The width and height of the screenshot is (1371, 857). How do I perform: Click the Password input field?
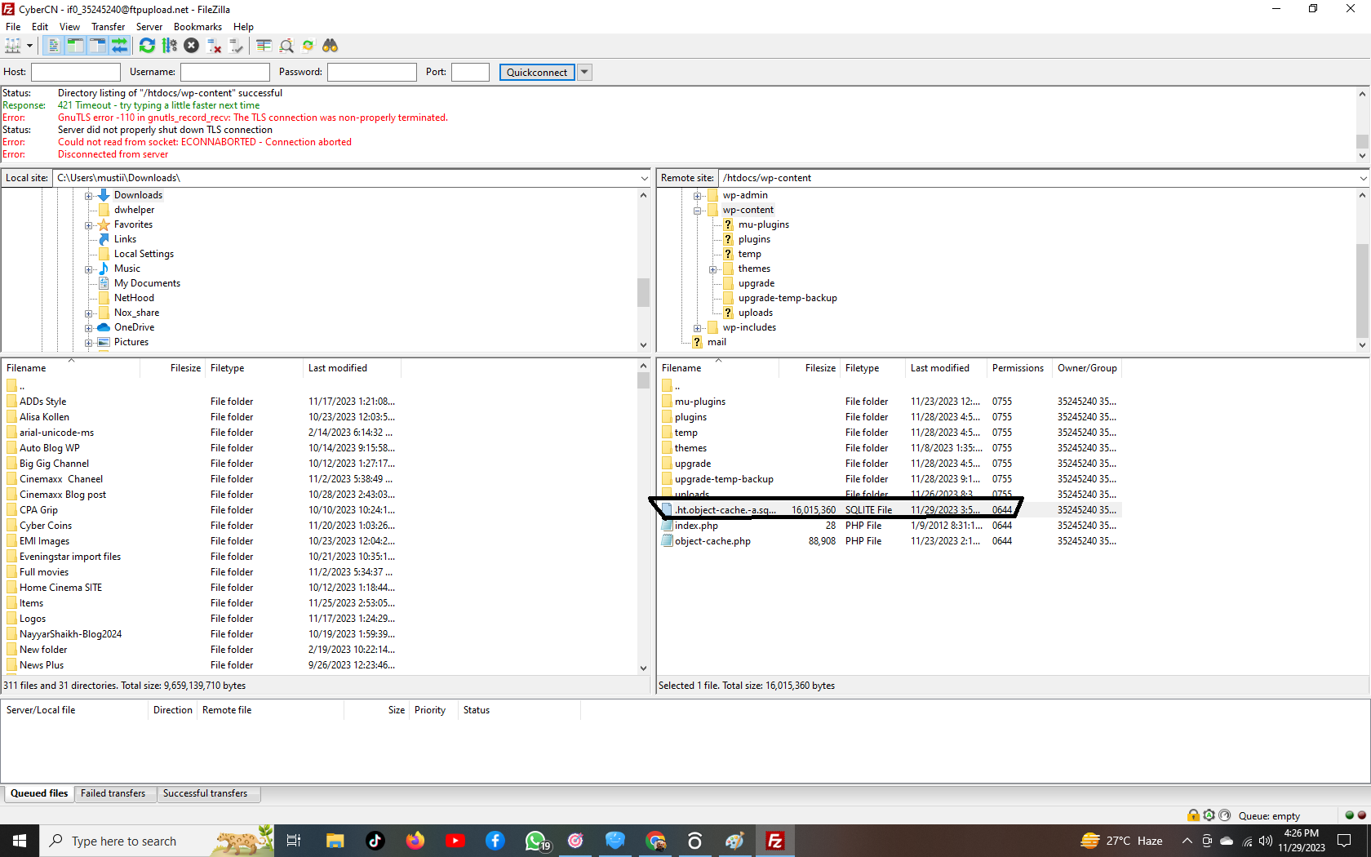tap(372, 72)
